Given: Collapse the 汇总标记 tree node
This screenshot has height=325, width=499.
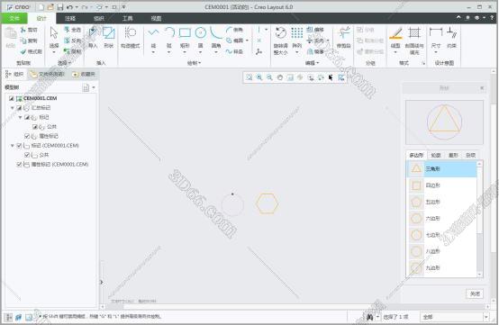Looking at the screenshot, I should click(x=13, y=108).
